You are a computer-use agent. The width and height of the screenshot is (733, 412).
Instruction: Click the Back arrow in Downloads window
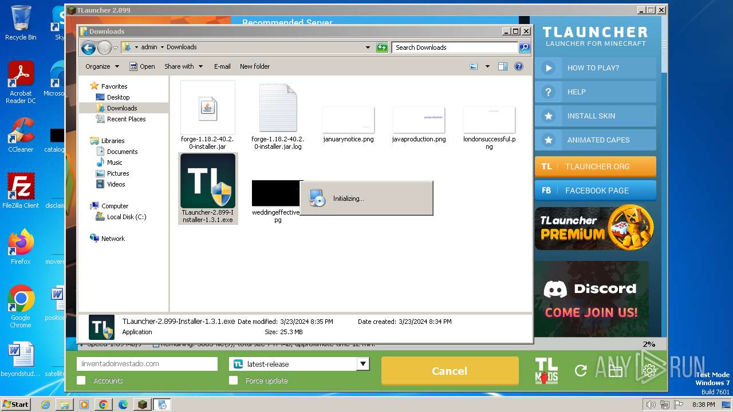[x=88, y=47]
